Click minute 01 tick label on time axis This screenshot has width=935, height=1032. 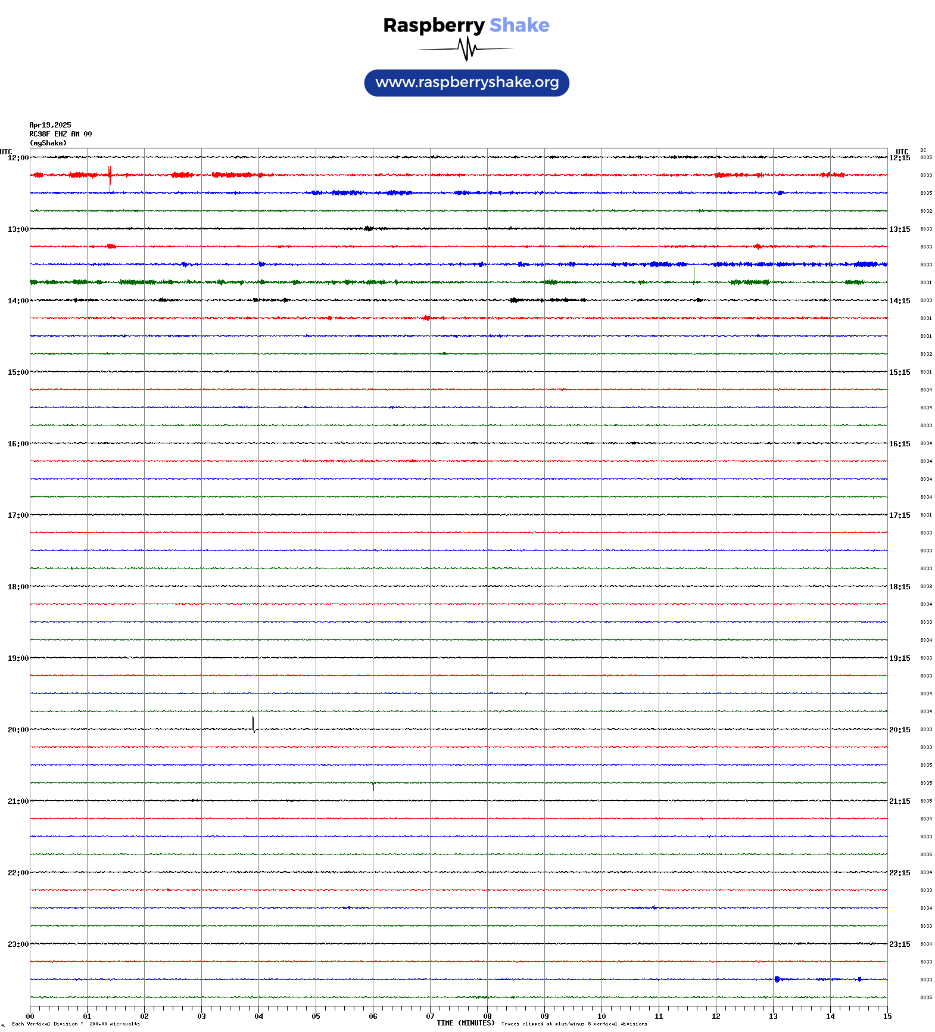(x=87, y=1017)
